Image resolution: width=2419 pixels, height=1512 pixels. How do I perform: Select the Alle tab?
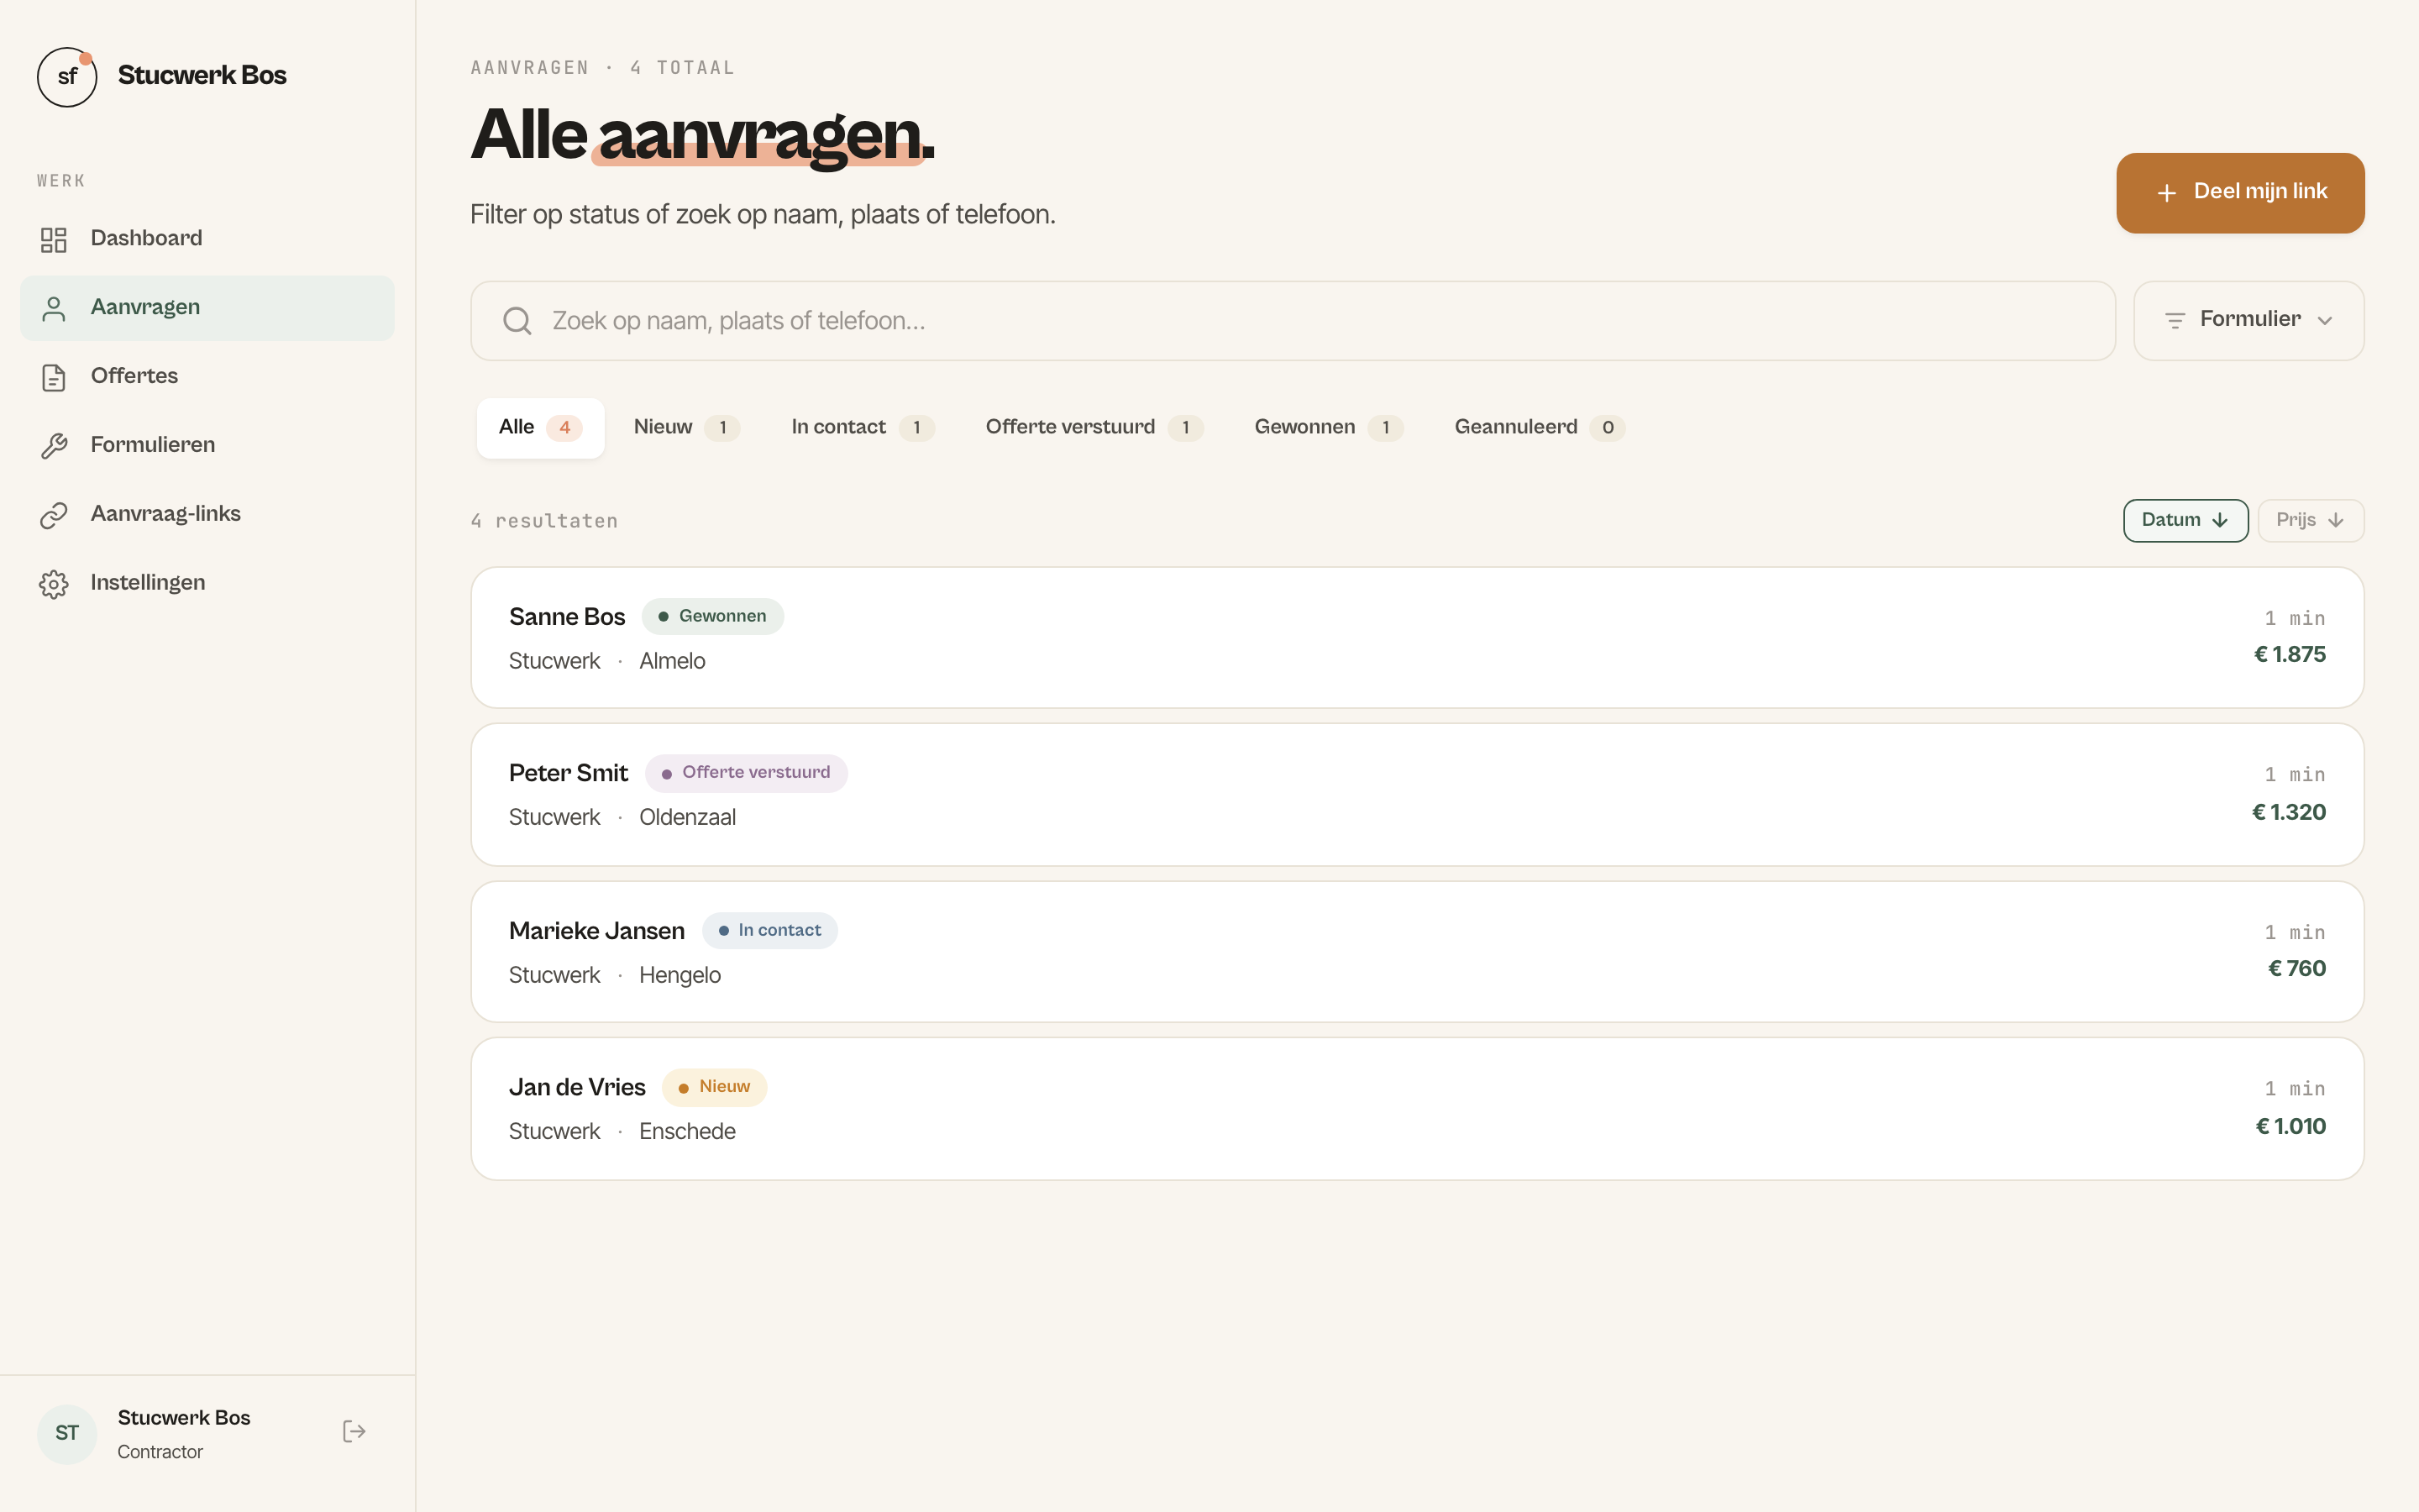(540, 428)
